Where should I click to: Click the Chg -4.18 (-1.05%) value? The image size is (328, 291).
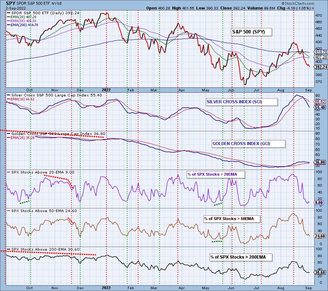[294, 8]
